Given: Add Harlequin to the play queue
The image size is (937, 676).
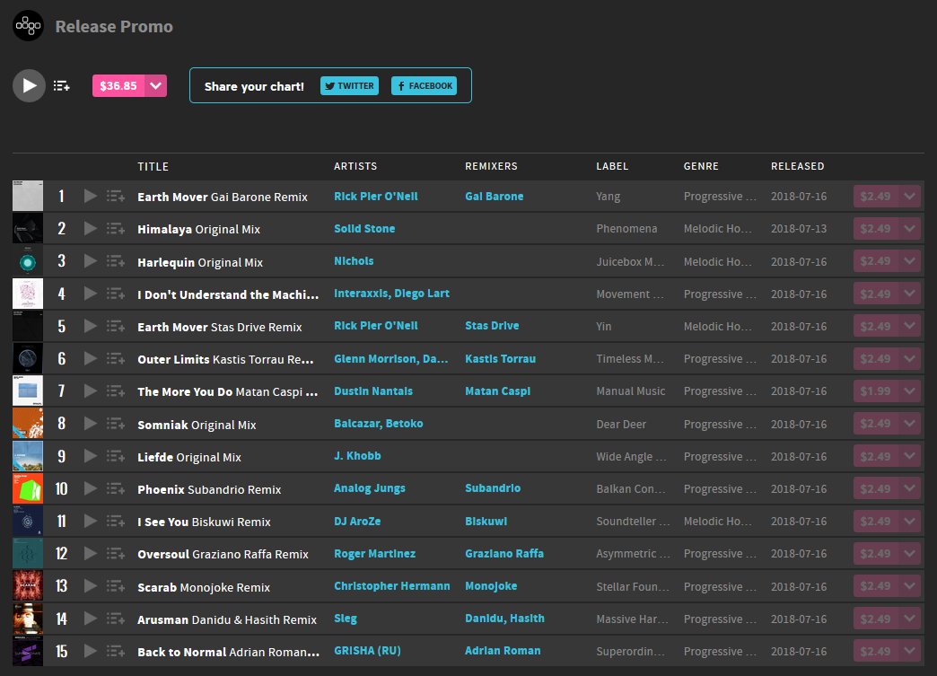Looking at the screenshot, I should click(116, 261).
